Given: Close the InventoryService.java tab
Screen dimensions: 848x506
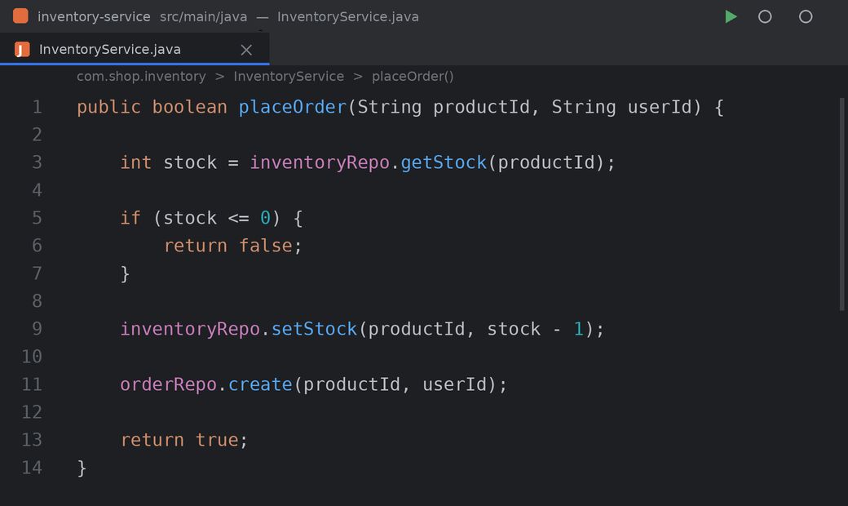Looking at the screenshot, I should pyautogui.click(x=246, y=50).
